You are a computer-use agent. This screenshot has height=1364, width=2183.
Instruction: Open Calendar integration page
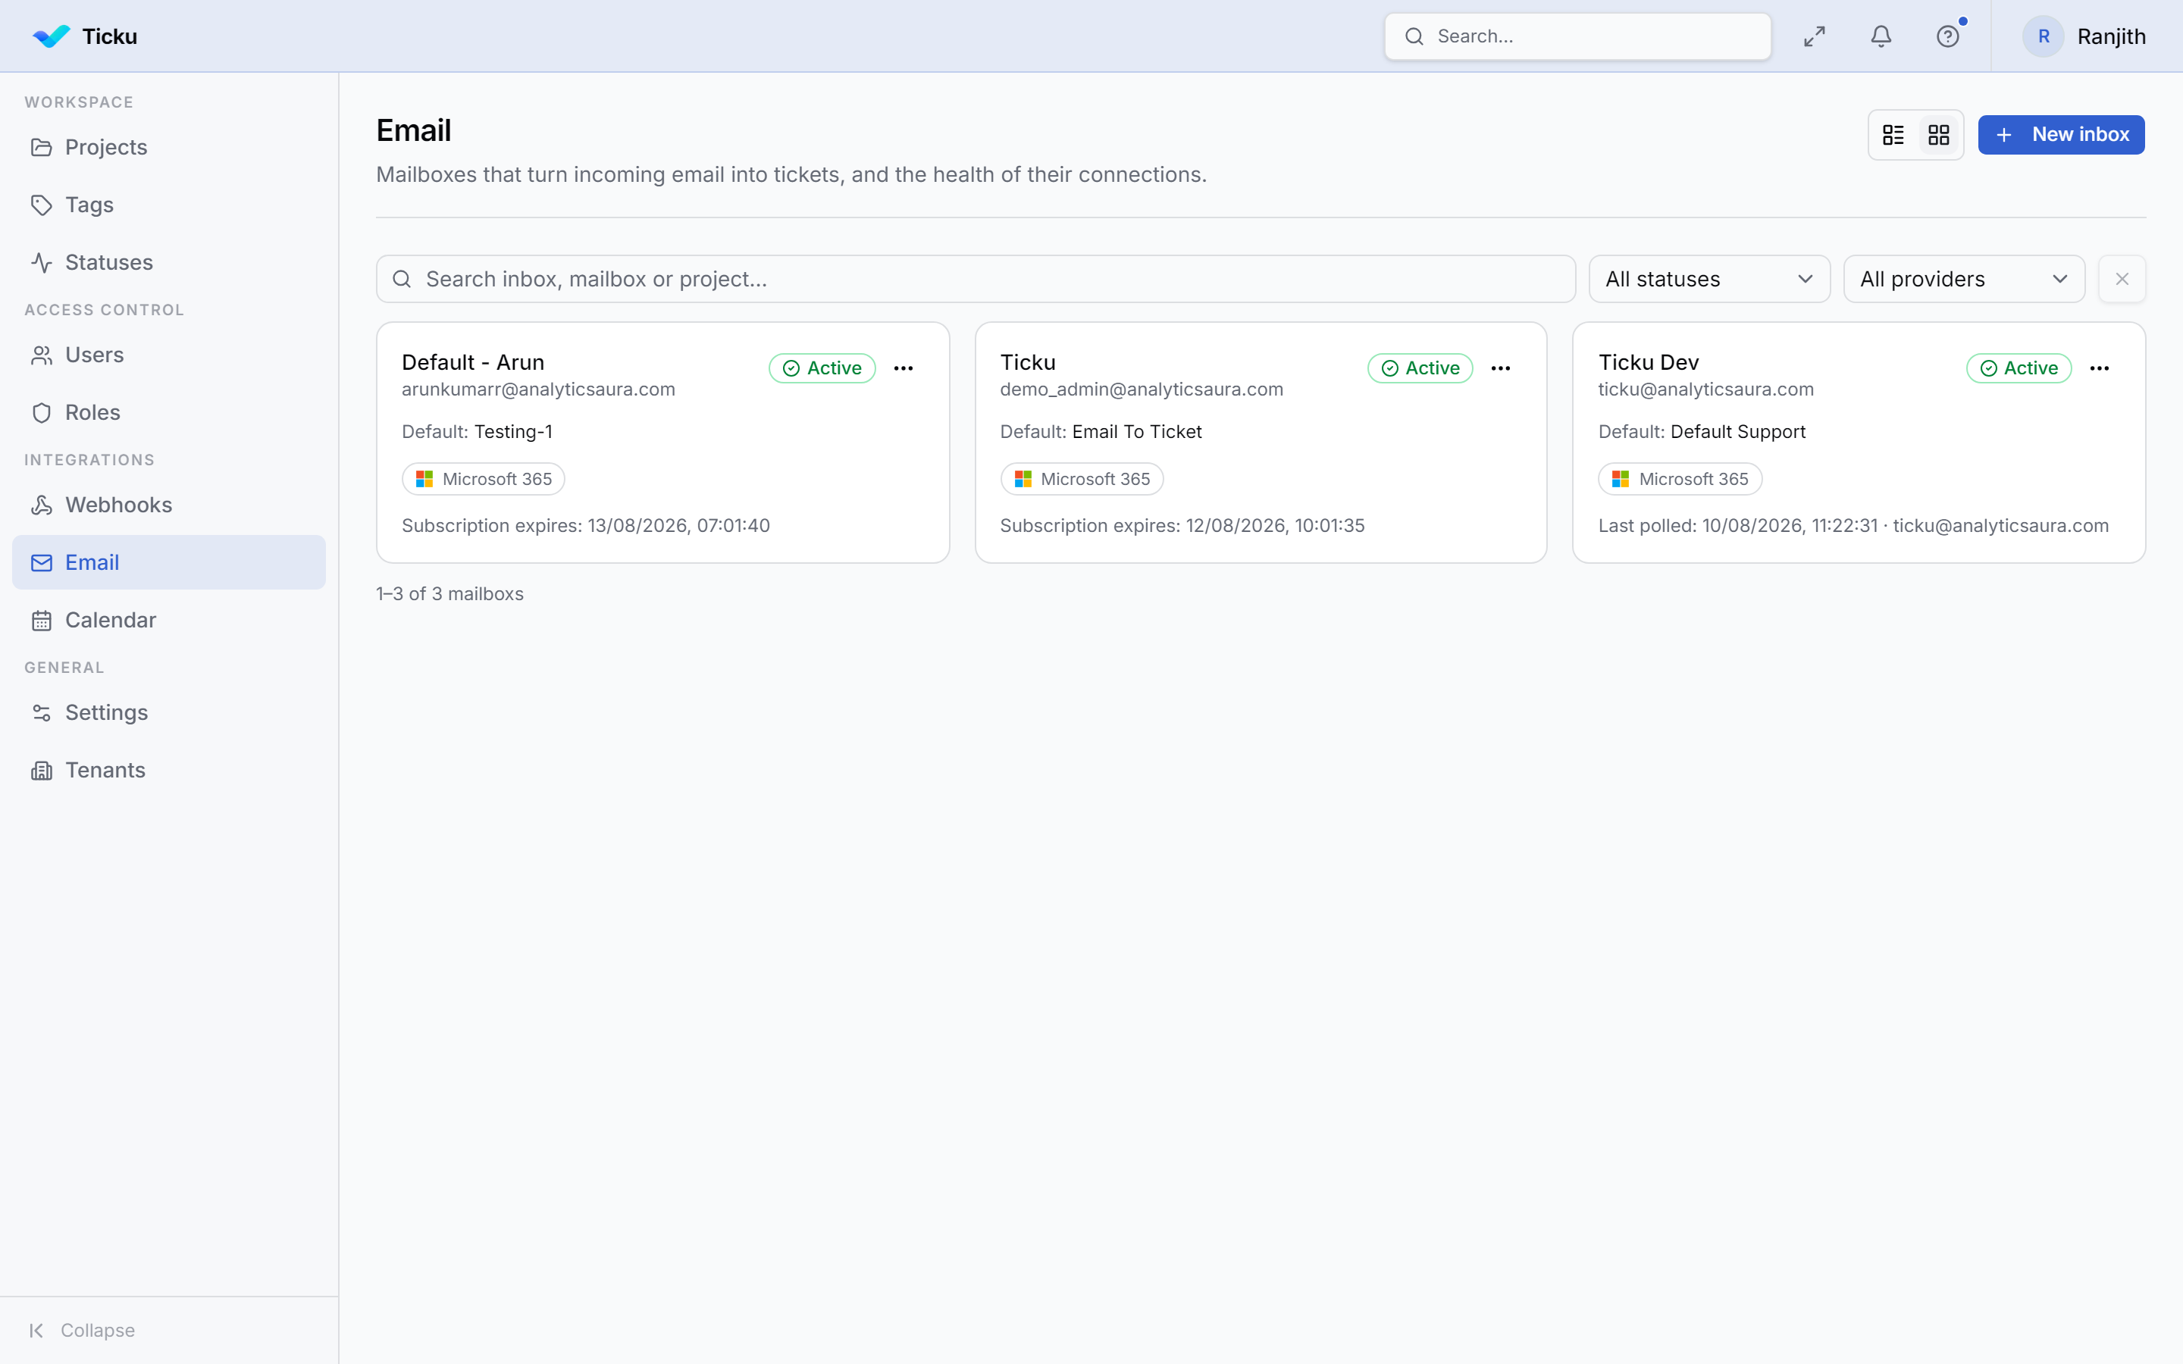(169, 620)
